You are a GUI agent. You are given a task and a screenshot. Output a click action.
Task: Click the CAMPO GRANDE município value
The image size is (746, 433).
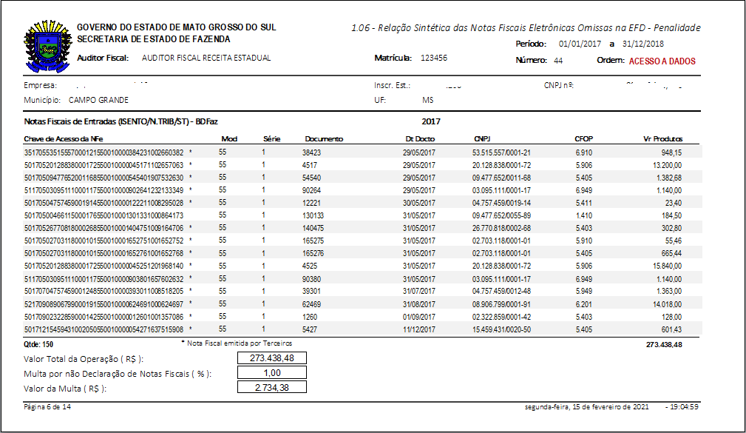pos(98,100)
